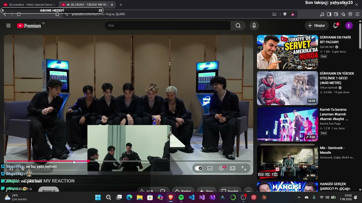This screenshot has width=362, height=203.
Task: Open subtitles/captions in the video player
Action: [210, 168]
